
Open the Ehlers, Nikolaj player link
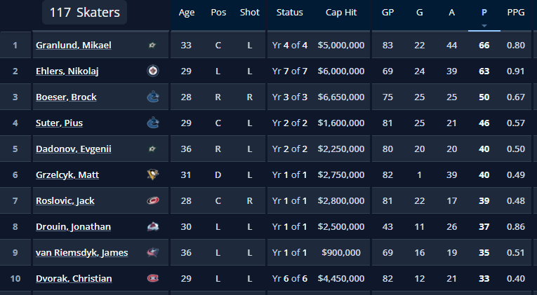point(70,71)
